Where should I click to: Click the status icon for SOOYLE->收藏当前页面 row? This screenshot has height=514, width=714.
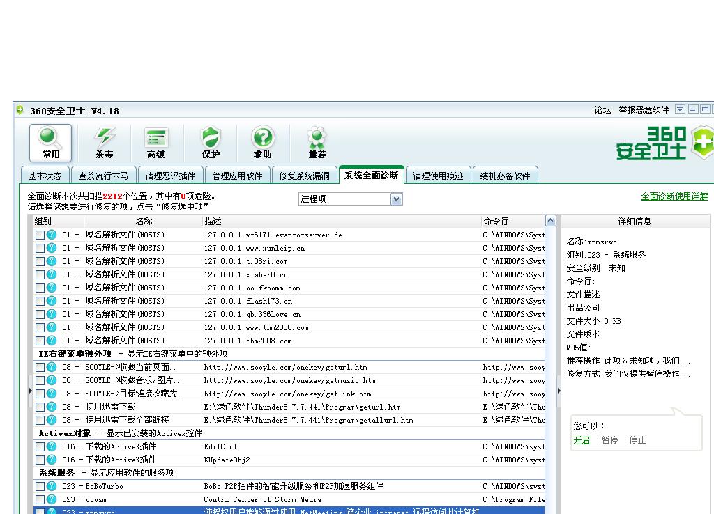pyautogui.click(x=52, y=367)
